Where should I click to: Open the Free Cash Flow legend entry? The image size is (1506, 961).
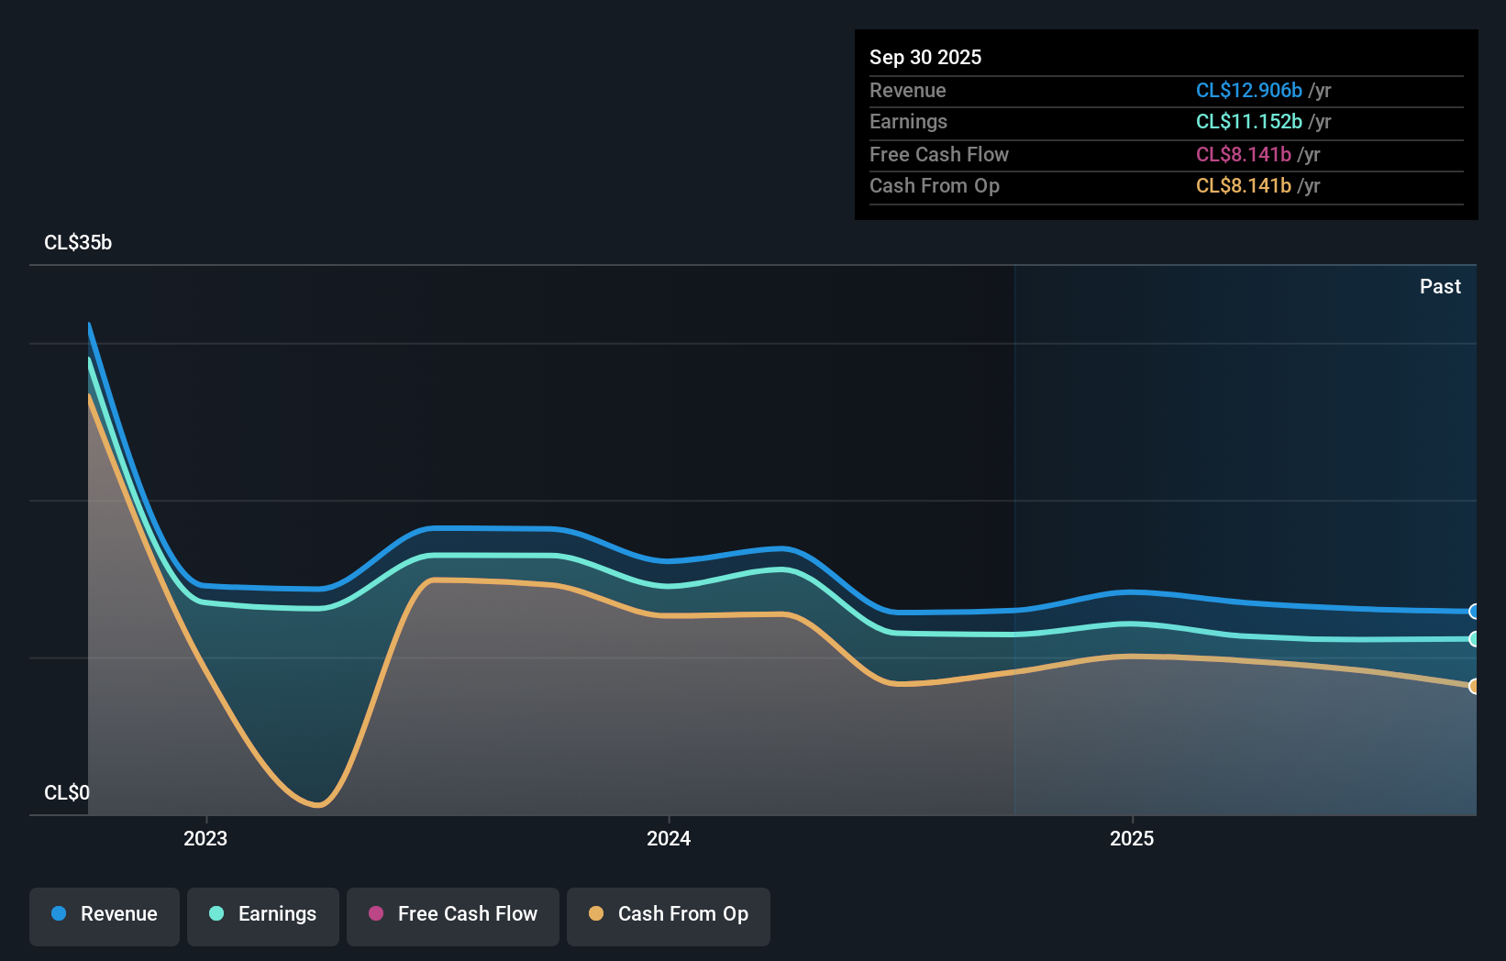tap(452, 914)
